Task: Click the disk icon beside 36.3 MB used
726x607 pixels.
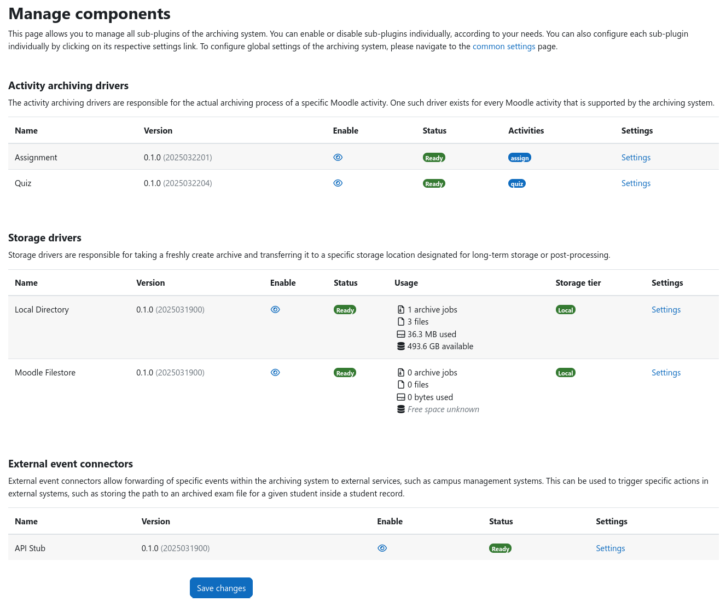Action: tap(400, 334)
